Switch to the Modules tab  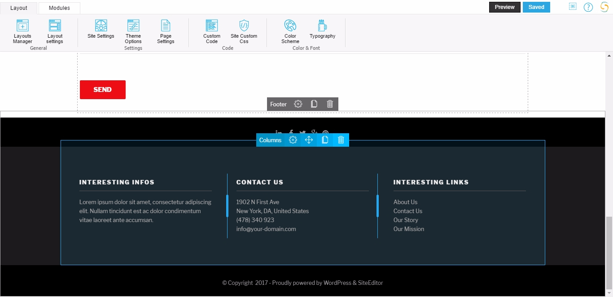[x=59, y=8]
